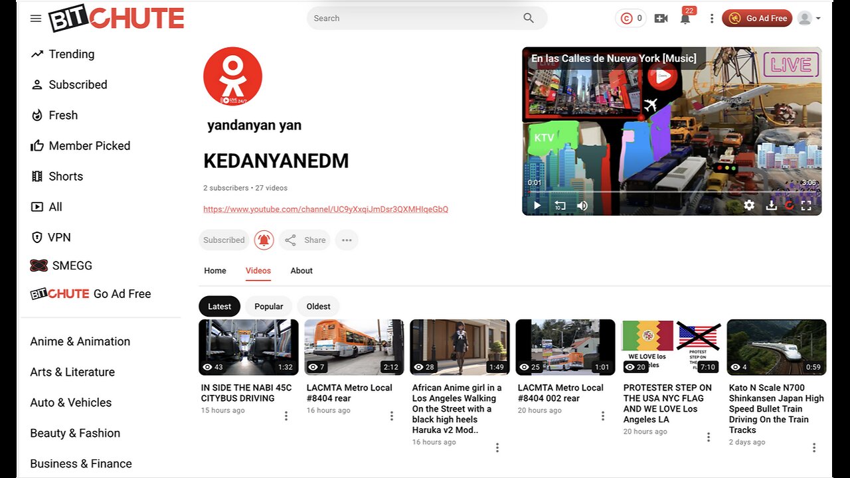Click the red loop icon in player
The width and height of the screenshot is (850, 478).
click(789, 206)
